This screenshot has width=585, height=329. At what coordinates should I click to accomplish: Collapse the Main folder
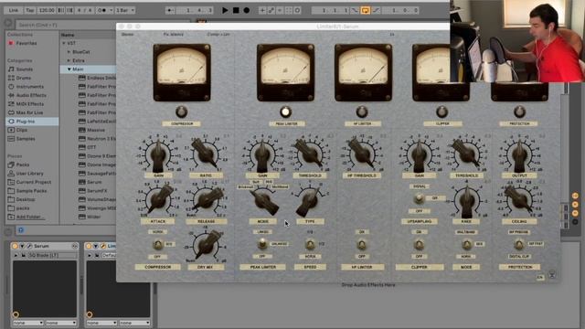click(69, 69)
